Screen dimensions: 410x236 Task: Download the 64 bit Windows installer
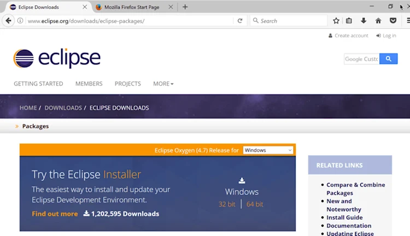(255, 204)
